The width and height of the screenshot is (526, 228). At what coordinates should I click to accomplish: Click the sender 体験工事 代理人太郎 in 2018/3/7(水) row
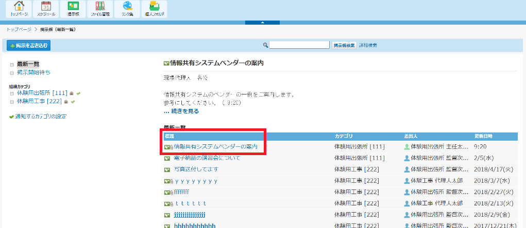point(437,181)
